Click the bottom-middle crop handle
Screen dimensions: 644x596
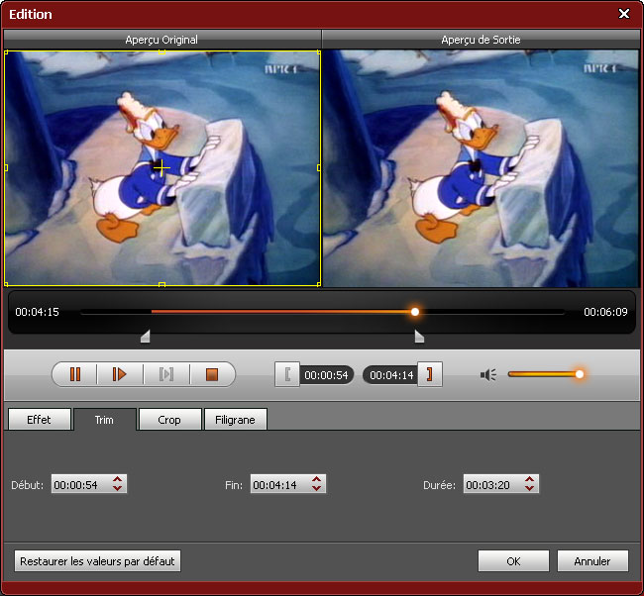pyautogui.click(x=161, y=284)
